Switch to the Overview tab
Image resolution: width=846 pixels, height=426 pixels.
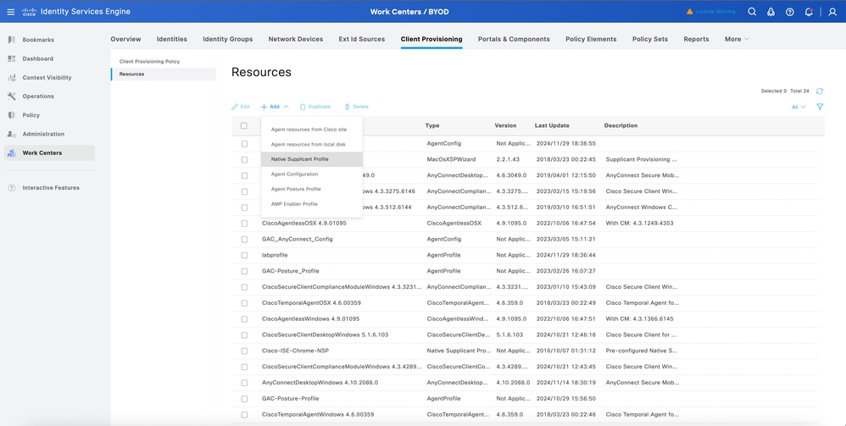(125, 39)
